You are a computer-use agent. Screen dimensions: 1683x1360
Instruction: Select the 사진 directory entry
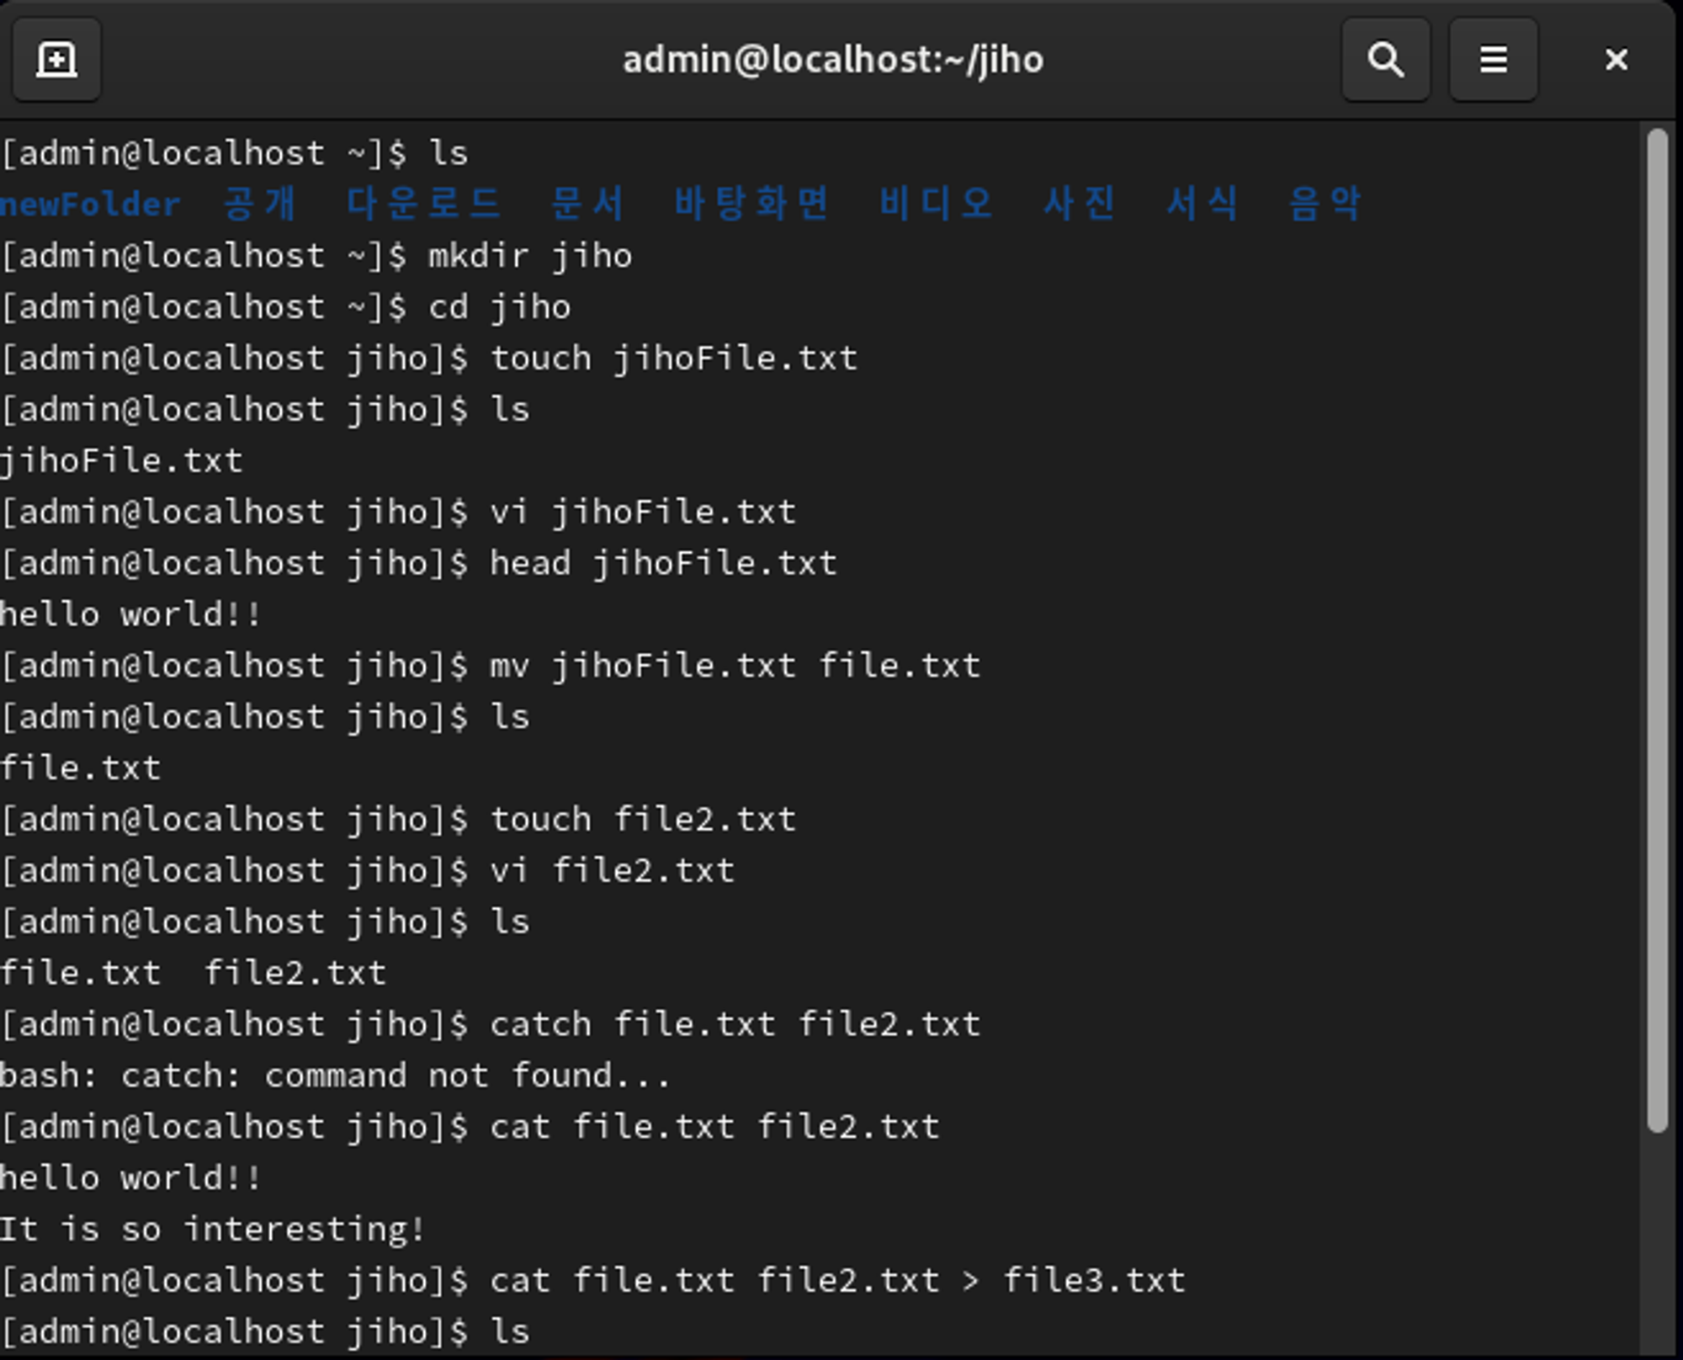pyautogui.click(x=1080, y=205)
